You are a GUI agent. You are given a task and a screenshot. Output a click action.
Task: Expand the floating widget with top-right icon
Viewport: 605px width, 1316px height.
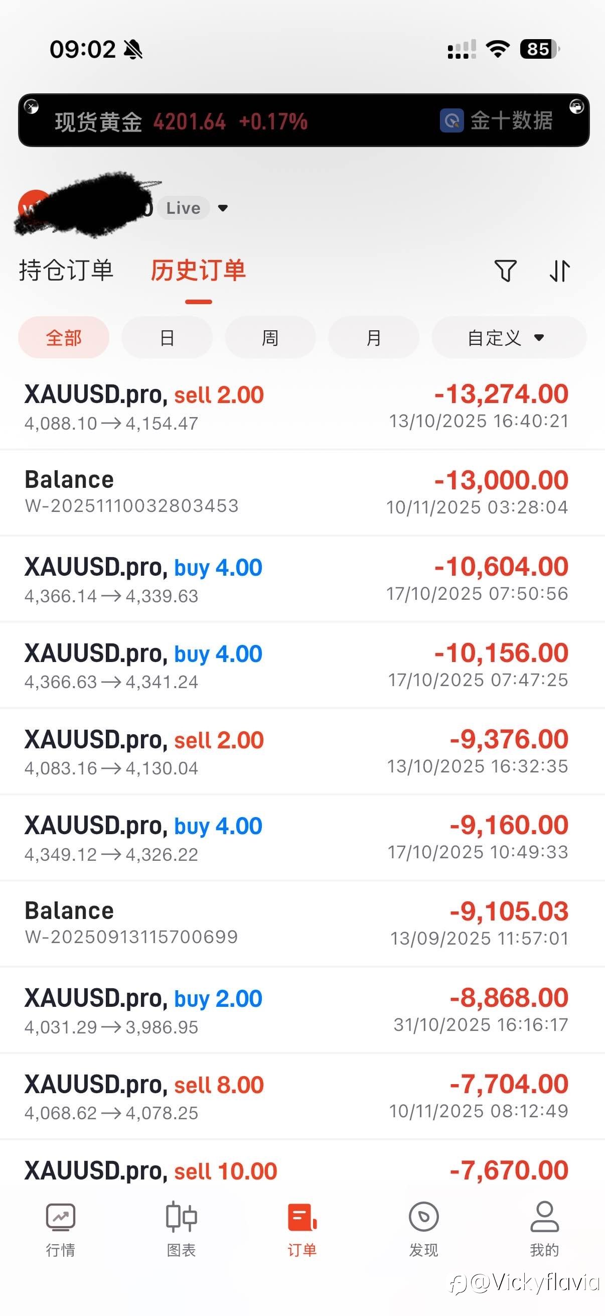pyautogui.click(x=576, y=106)
